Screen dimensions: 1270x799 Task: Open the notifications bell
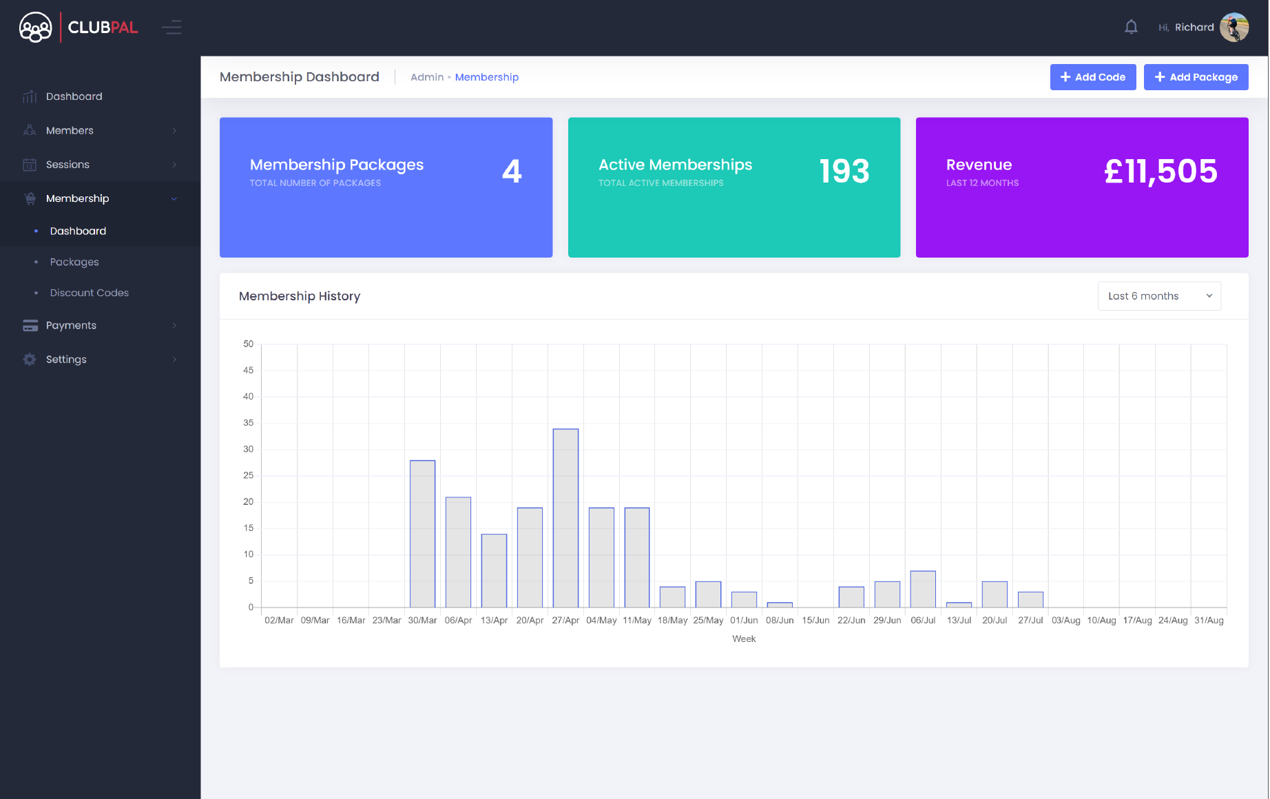(x=1131, y=28)
